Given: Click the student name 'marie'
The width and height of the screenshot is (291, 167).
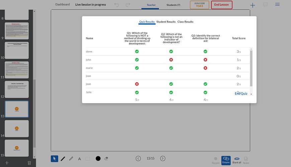Looking at the screenshot, I should pos(89,68).
